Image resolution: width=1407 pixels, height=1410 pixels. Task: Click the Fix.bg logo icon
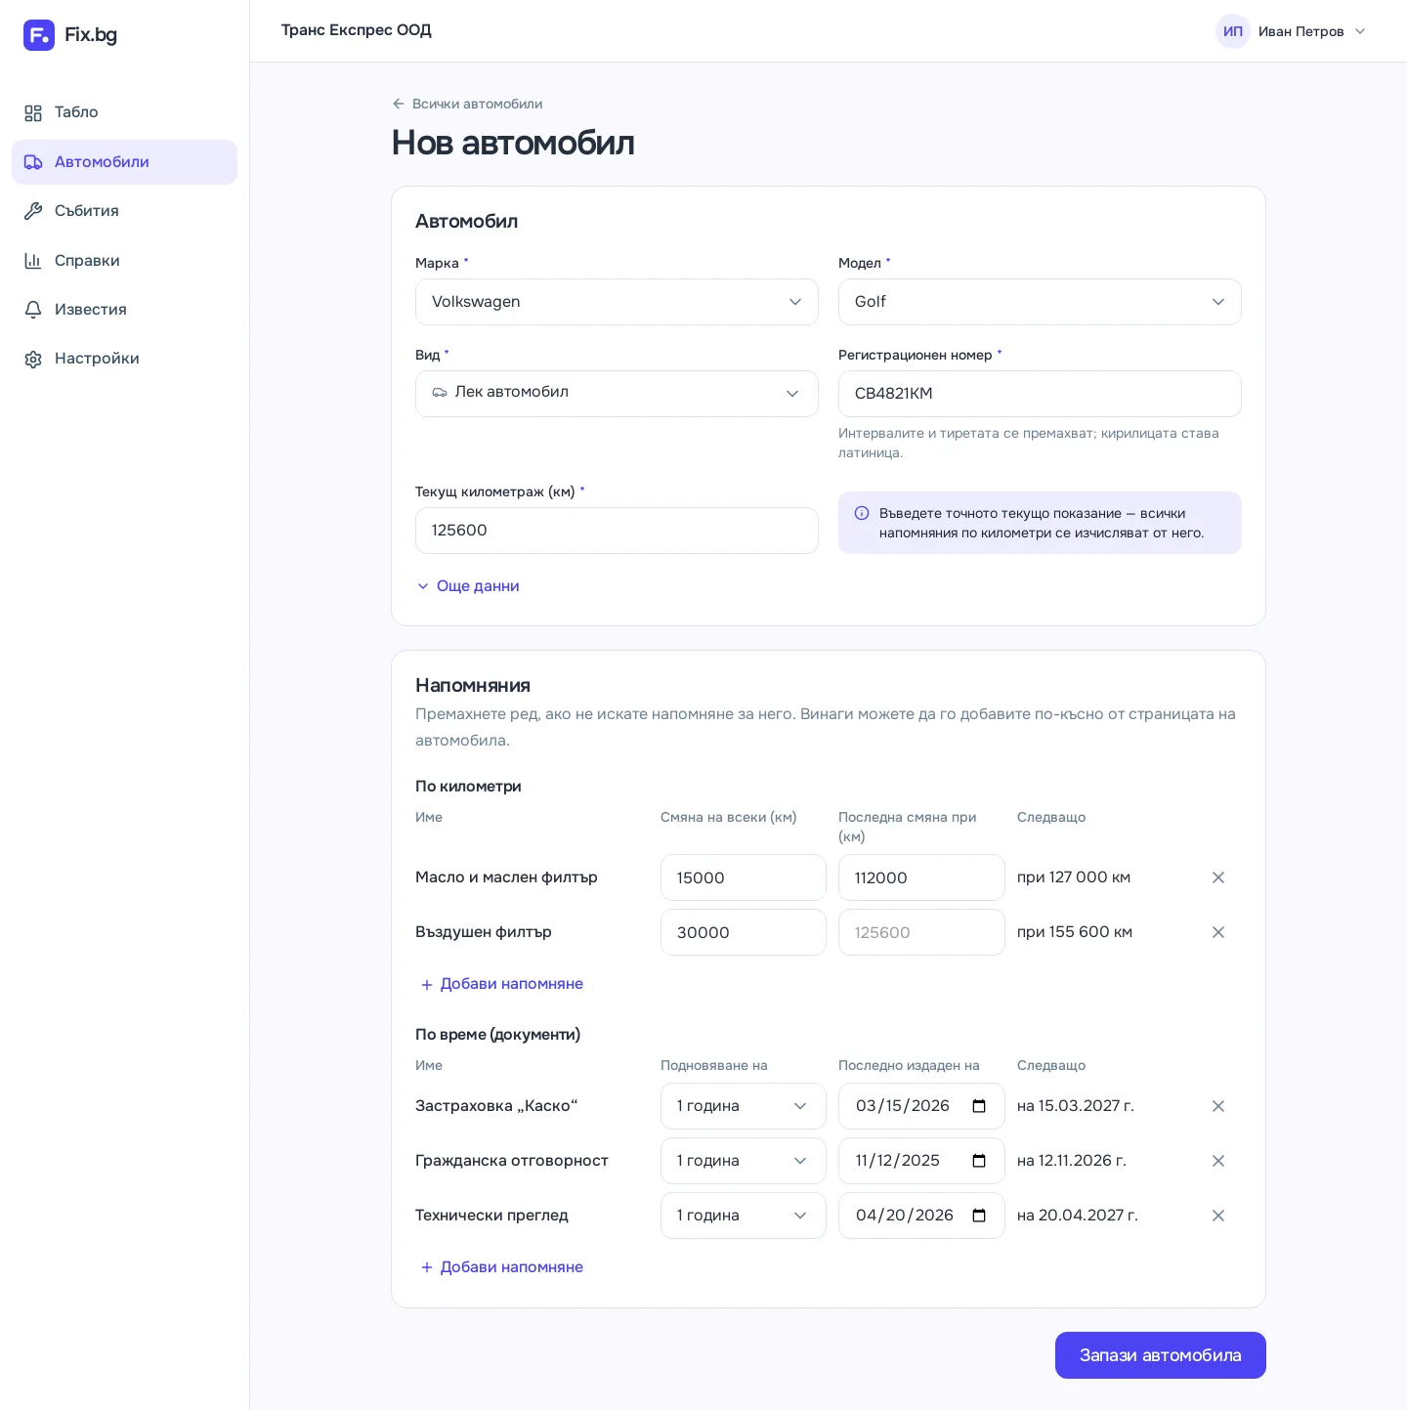coord(39,35)
